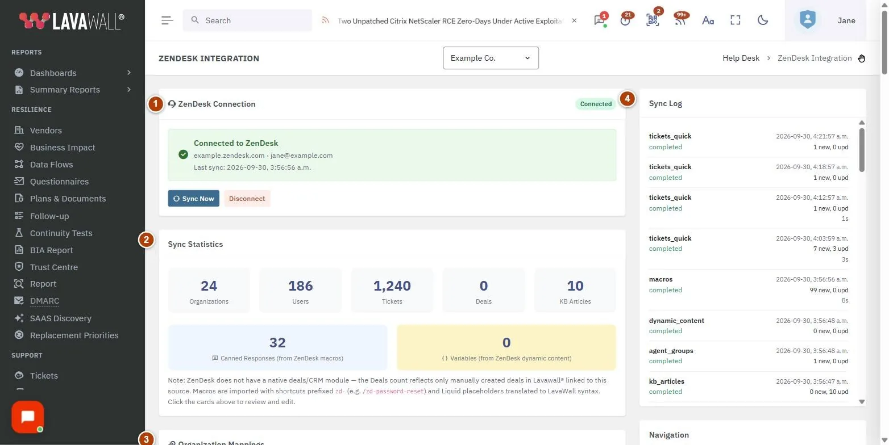Viewport: 889px width, 445px height.
Task: Click the Sync Log scrollbar thumb
Action: click(x=862, y=149)
